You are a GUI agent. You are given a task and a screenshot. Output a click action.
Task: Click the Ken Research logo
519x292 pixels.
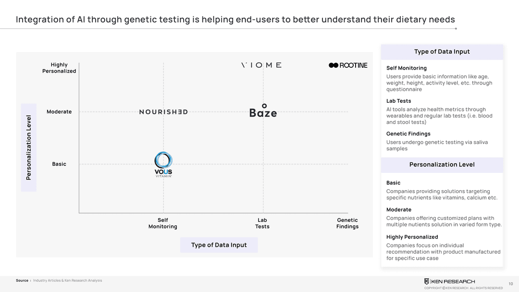click(449, 281)
